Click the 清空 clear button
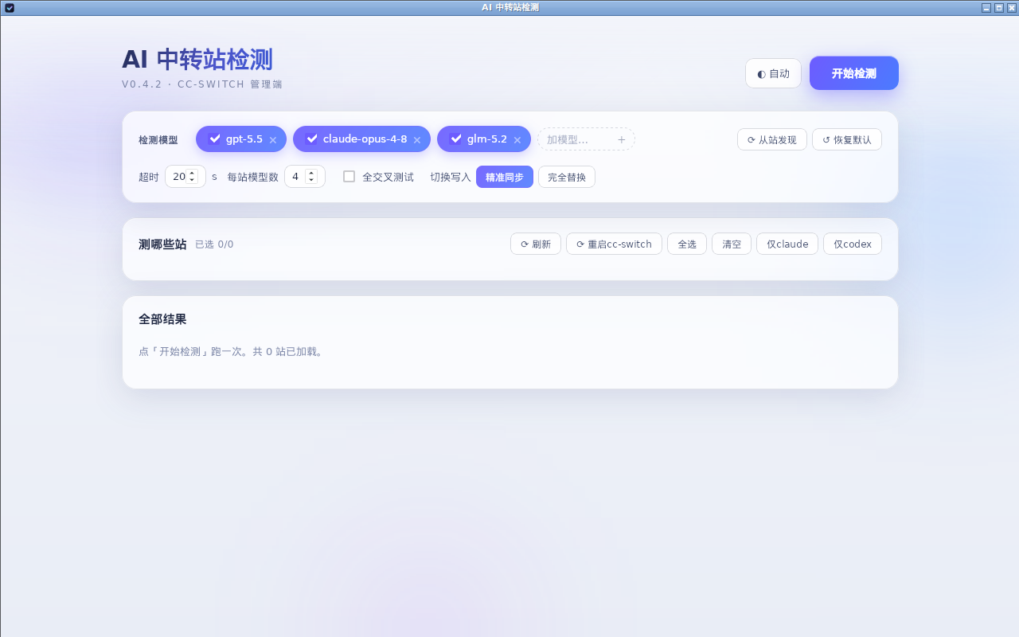Viewport: 1019px width, 637px height. pyautogui.click(x=732, y=244)
